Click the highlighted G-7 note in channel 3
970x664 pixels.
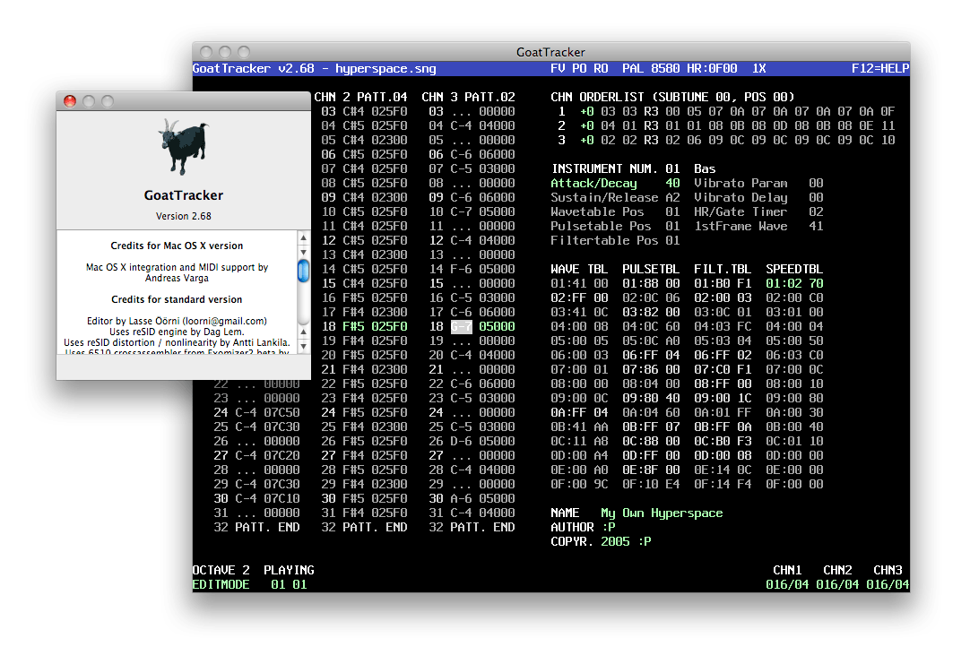(461, 326)
